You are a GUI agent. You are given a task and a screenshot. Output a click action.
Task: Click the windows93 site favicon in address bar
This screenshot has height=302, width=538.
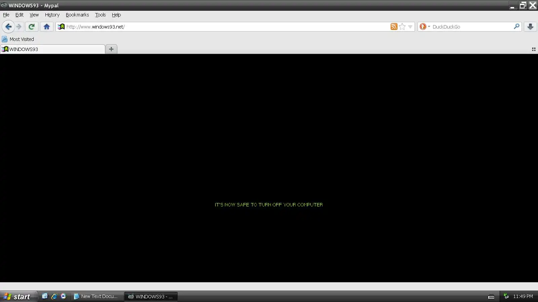click(61, 27)
